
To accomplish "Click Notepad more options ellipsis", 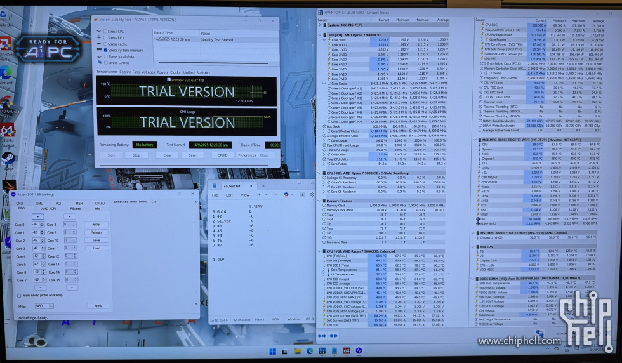I will [x=275, y=195].
